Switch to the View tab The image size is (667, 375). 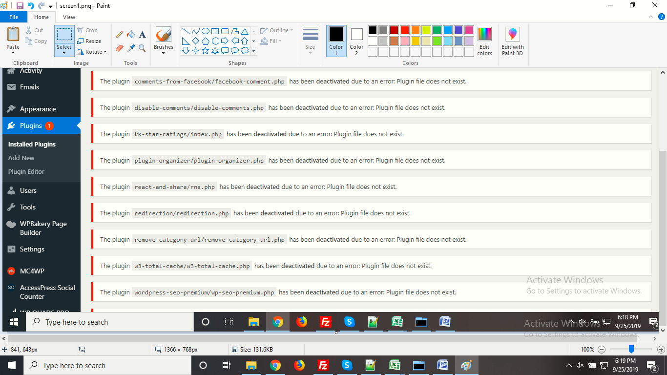click(x=69, y=17)
